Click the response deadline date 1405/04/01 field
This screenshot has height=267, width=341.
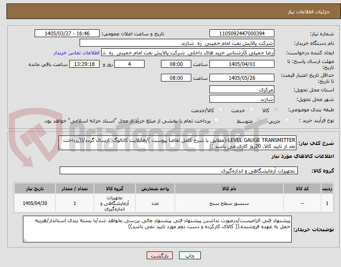[241, 64]
